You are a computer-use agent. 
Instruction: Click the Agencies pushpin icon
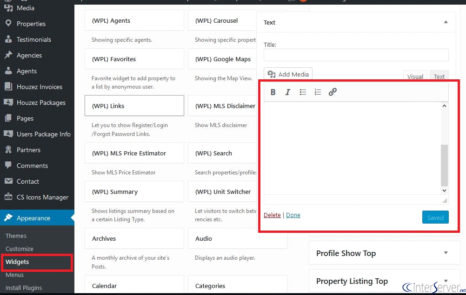point(8,55)
